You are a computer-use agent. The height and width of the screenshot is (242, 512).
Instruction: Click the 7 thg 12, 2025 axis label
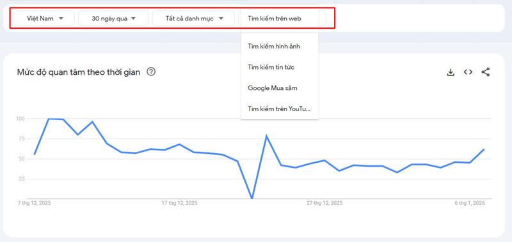click(x=35, y=203)
